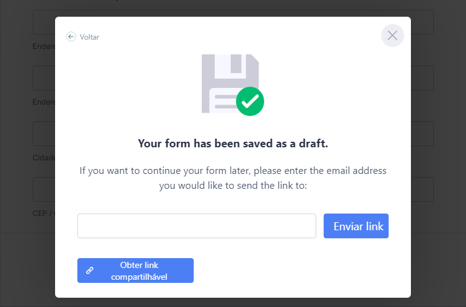466x307 pixels.
Task: Click the topmost dimmed field on the right
Action: coord(422,22)
